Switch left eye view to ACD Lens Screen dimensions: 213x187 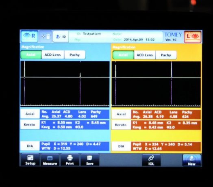[x=145, y=55]
